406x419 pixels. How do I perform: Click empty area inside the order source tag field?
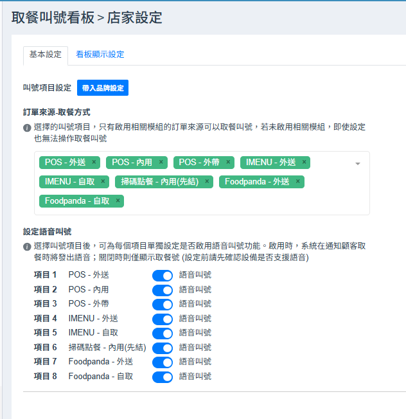pos(244,201)
